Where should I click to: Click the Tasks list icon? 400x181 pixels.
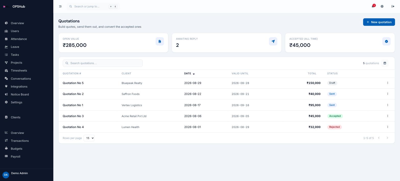[6, 54]
